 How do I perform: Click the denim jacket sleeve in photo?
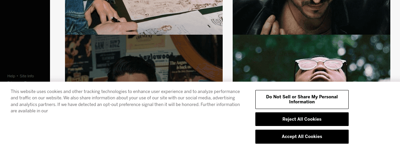[x=75, y=17]
